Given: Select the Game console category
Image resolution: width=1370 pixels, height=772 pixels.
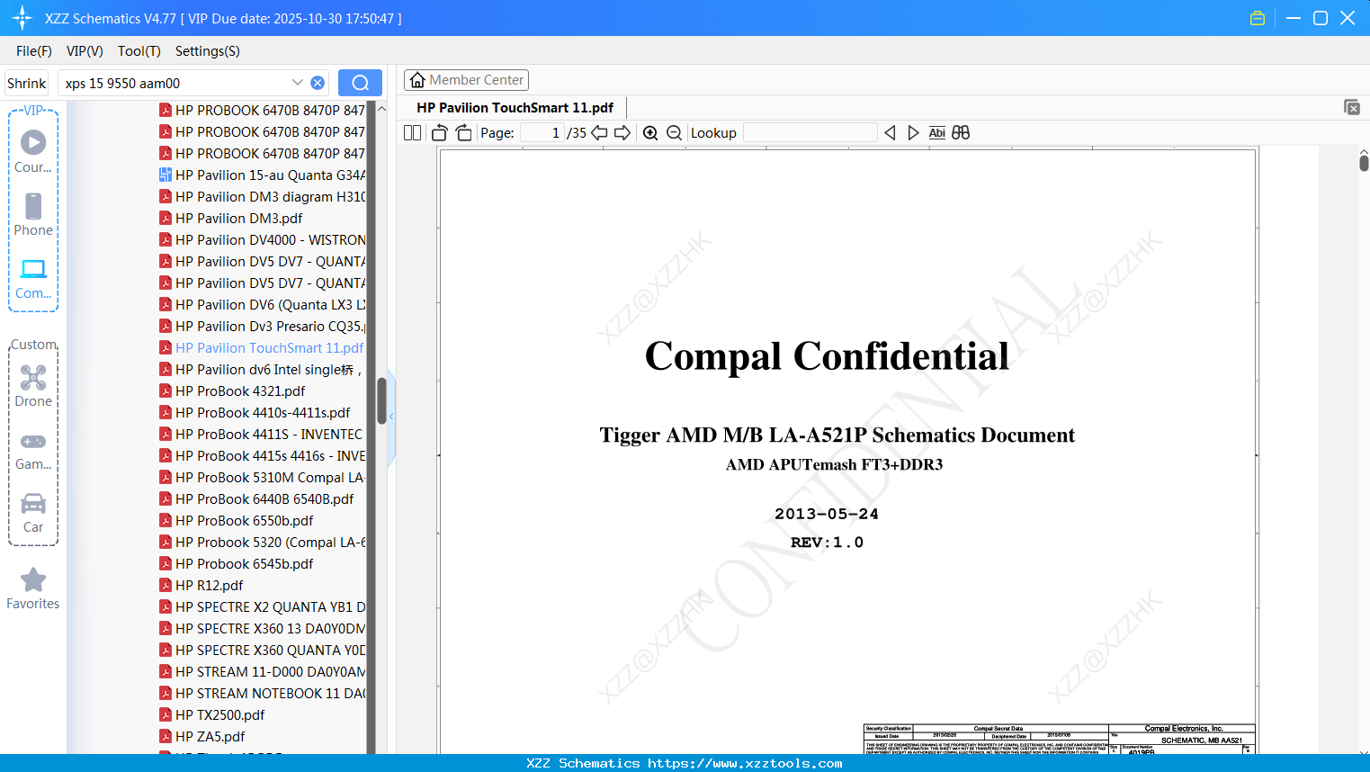Looking at the screenshot, I should 33,450.
